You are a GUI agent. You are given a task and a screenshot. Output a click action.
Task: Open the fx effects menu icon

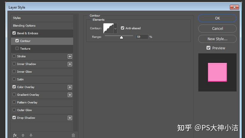[x=15, y=135]
